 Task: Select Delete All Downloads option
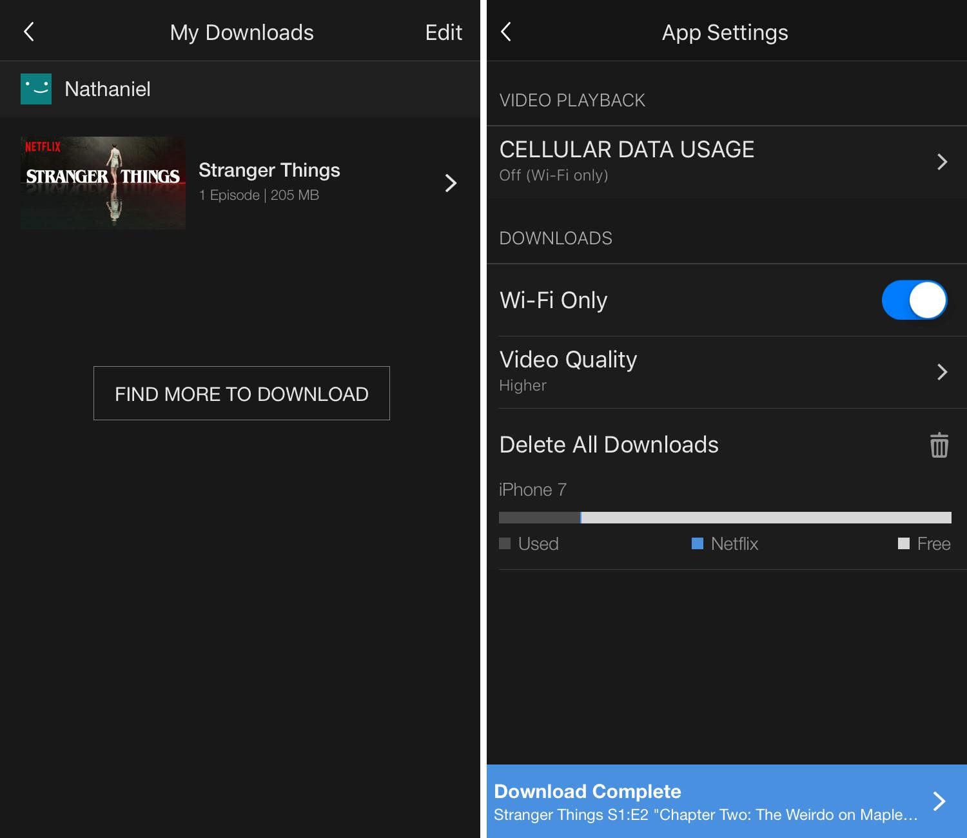click(727, 445)
